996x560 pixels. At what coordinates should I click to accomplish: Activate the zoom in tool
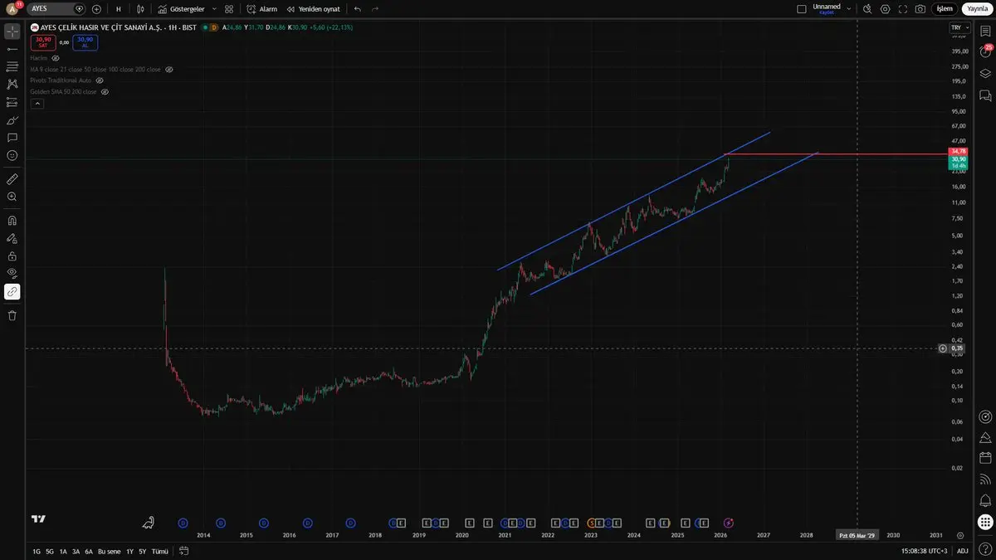pyautogui.click(x=12, y=197)
